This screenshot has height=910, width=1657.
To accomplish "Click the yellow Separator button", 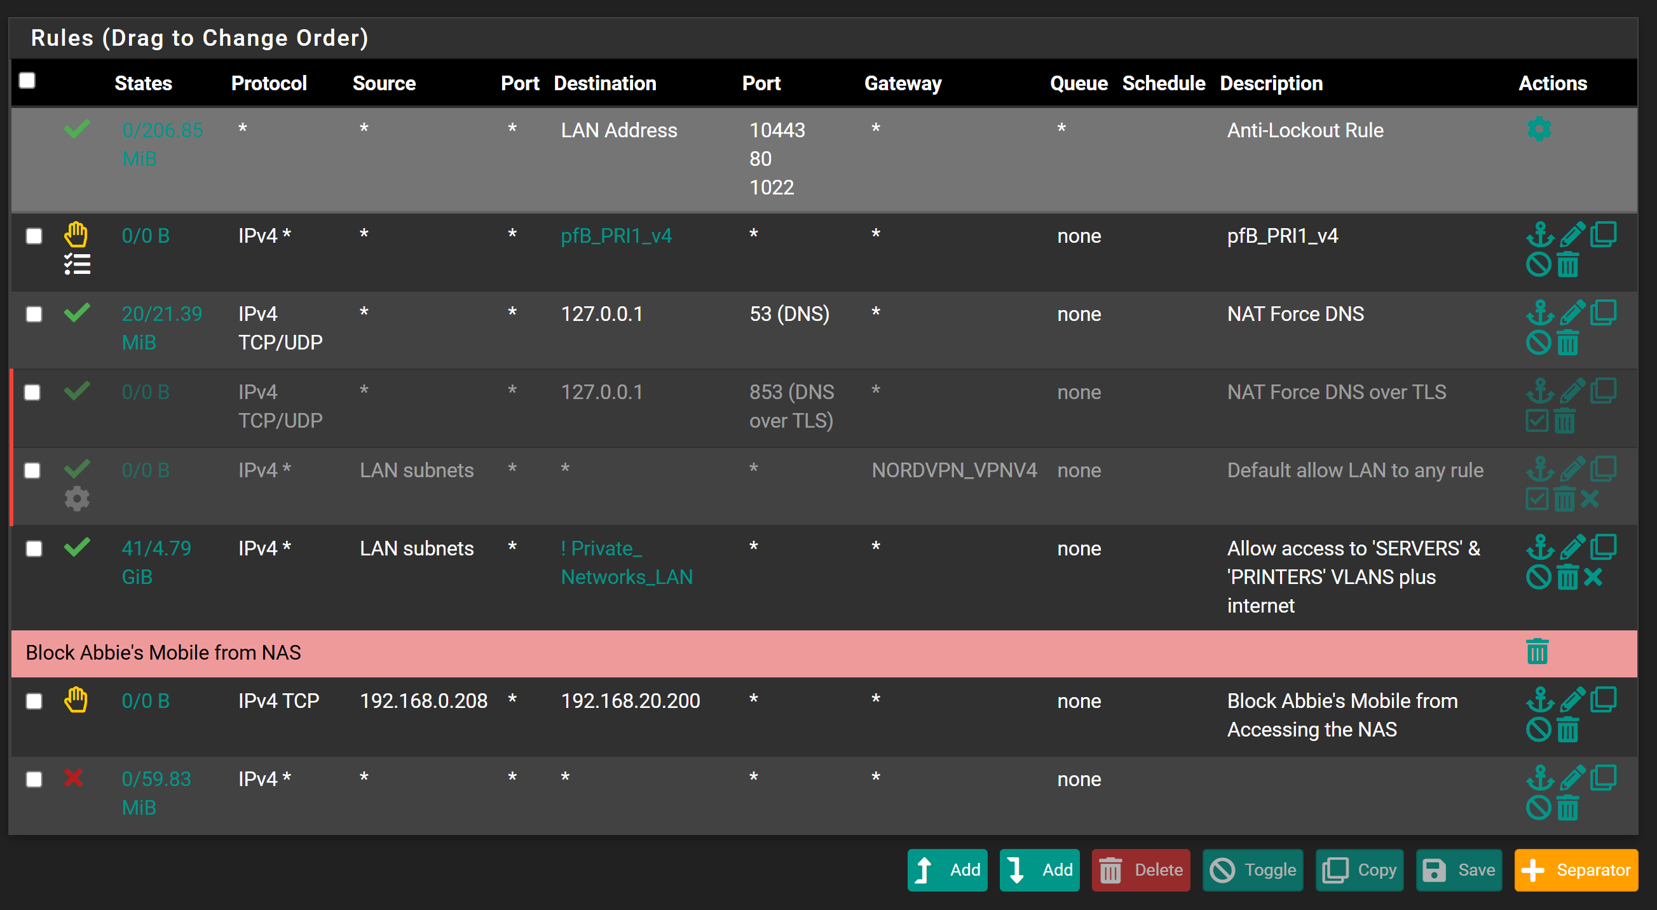I will (1575, 870).
